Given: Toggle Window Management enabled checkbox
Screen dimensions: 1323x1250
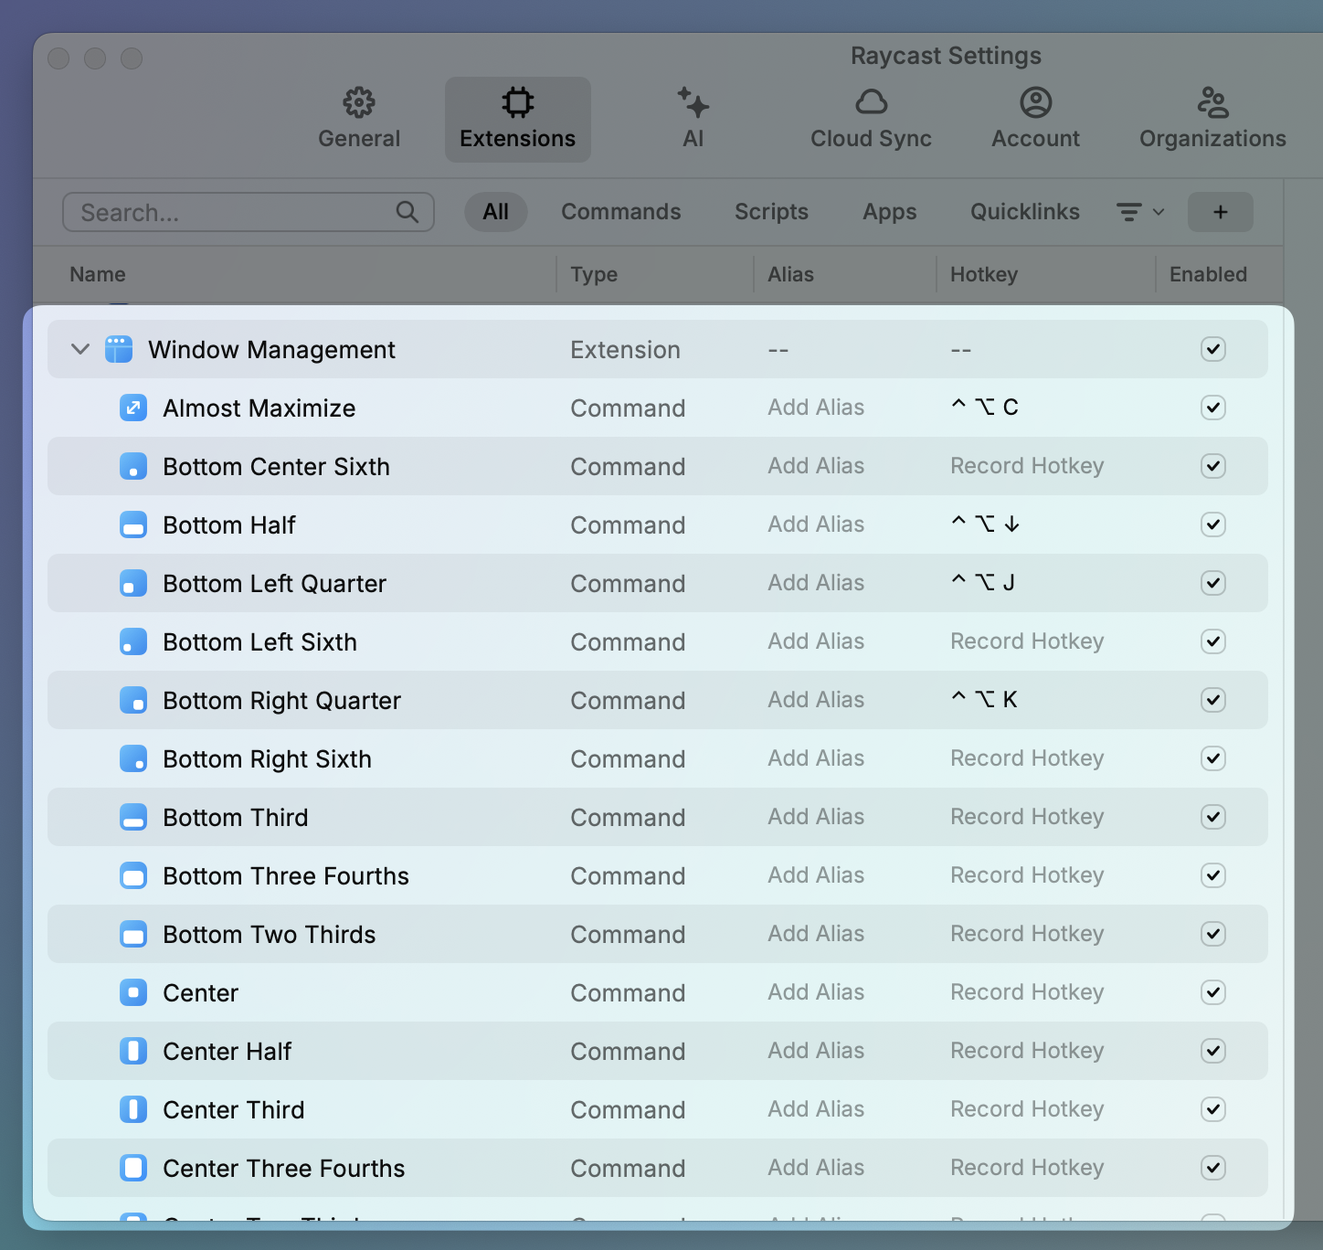Looking at the screenshot, I should click(x=1213, y=349).
